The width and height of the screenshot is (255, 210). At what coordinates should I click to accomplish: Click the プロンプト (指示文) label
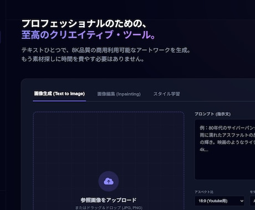212,114
